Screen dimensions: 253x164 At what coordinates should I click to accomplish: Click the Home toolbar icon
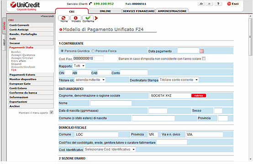point(64,18)
